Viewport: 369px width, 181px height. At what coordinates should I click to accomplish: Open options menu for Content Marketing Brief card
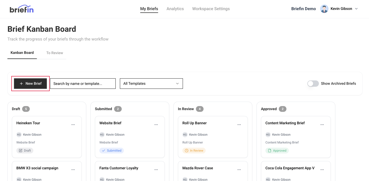coord(322,125)
